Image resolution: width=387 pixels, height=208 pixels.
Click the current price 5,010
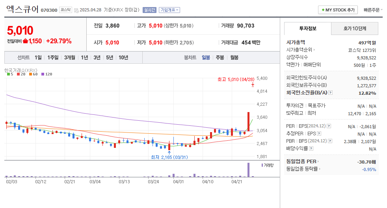(x=20, y=31)
